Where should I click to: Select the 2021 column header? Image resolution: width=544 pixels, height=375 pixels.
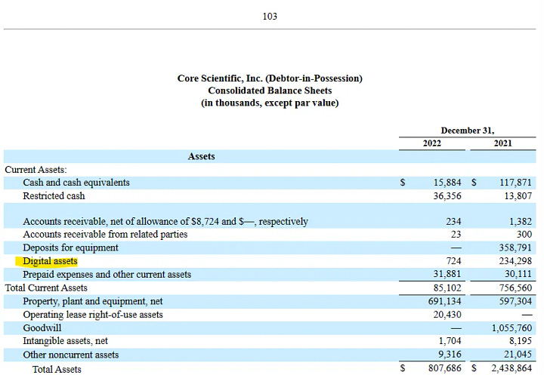[x=502, y=143]
